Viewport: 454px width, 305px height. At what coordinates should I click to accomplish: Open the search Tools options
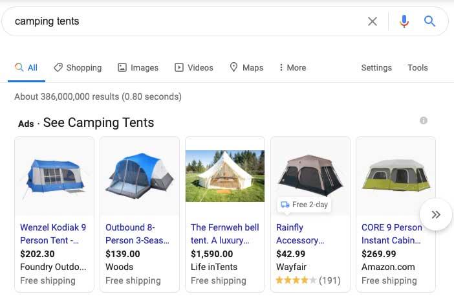click(418, 67)
